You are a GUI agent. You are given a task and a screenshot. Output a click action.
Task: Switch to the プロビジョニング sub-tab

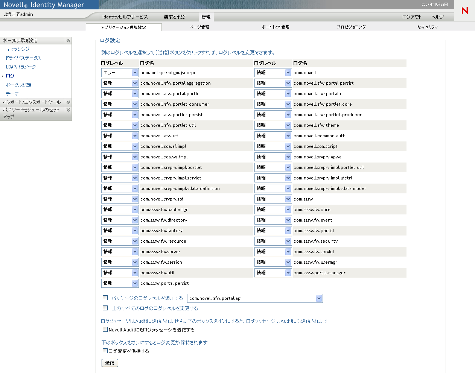pos(351,27)
